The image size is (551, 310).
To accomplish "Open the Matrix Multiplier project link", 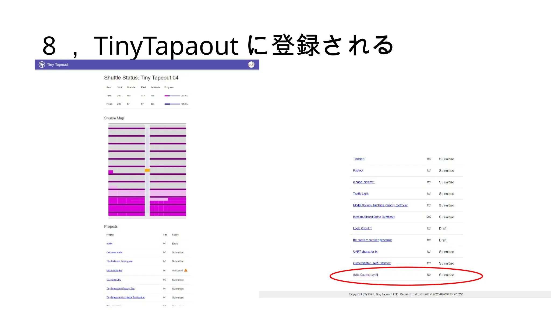I will pos(114,270).
